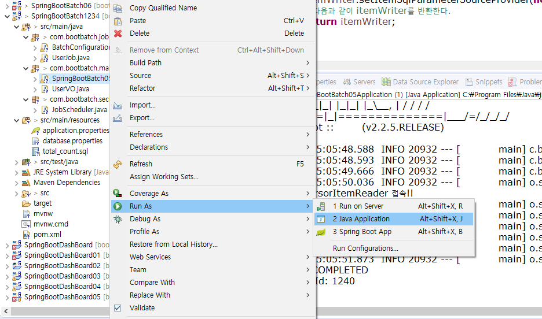
Task: Select the database.properties file
Action: tap(72, 141)
